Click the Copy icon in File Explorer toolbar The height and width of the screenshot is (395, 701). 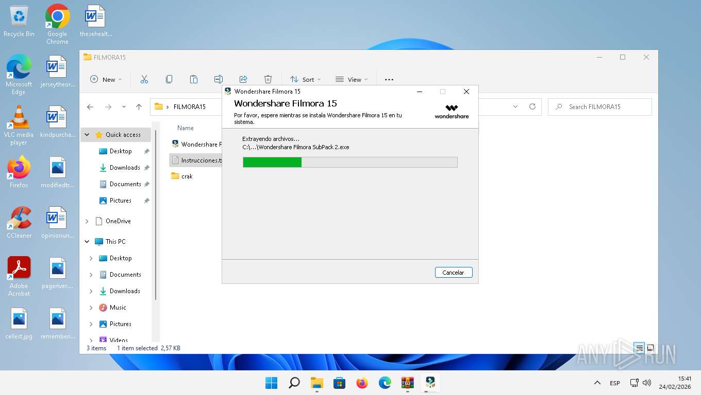point(169,79)
